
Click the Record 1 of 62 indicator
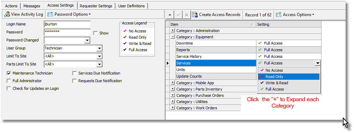(x=258, y=15)
